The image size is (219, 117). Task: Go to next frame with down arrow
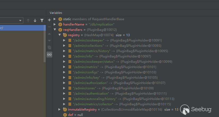coord(35,20)
